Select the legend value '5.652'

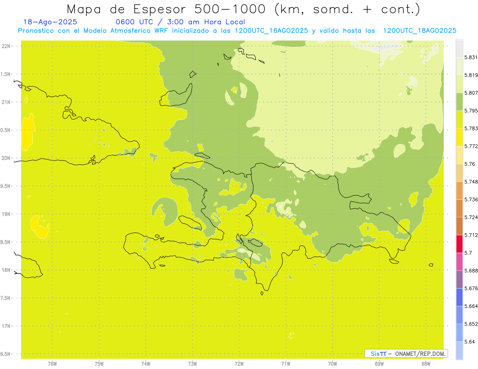pyautogui.click(x=471, y=324)
